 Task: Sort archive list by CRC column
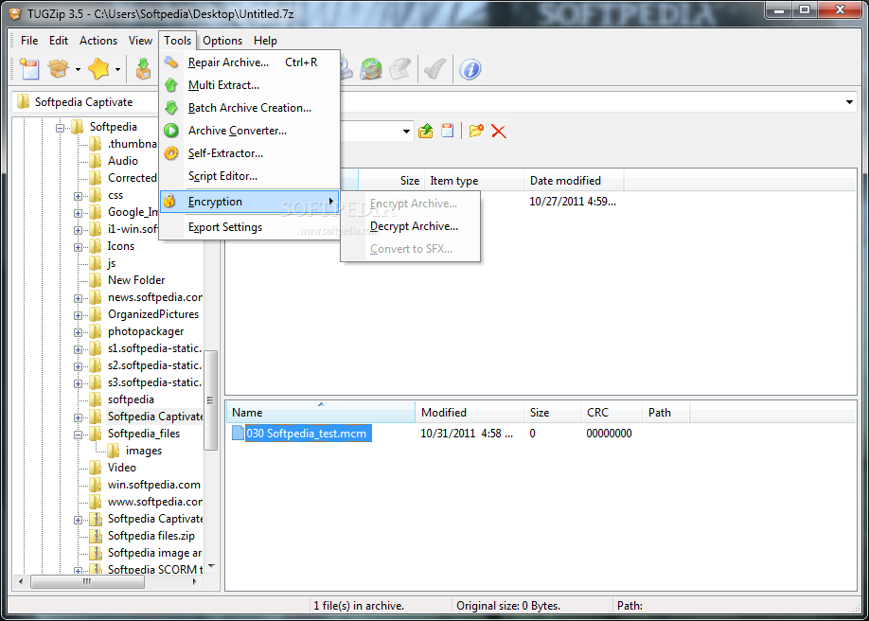[612, 413]
